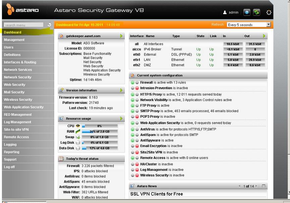Click the RAM usage progress bar
The image size is (290, 203).
point(100,132)
